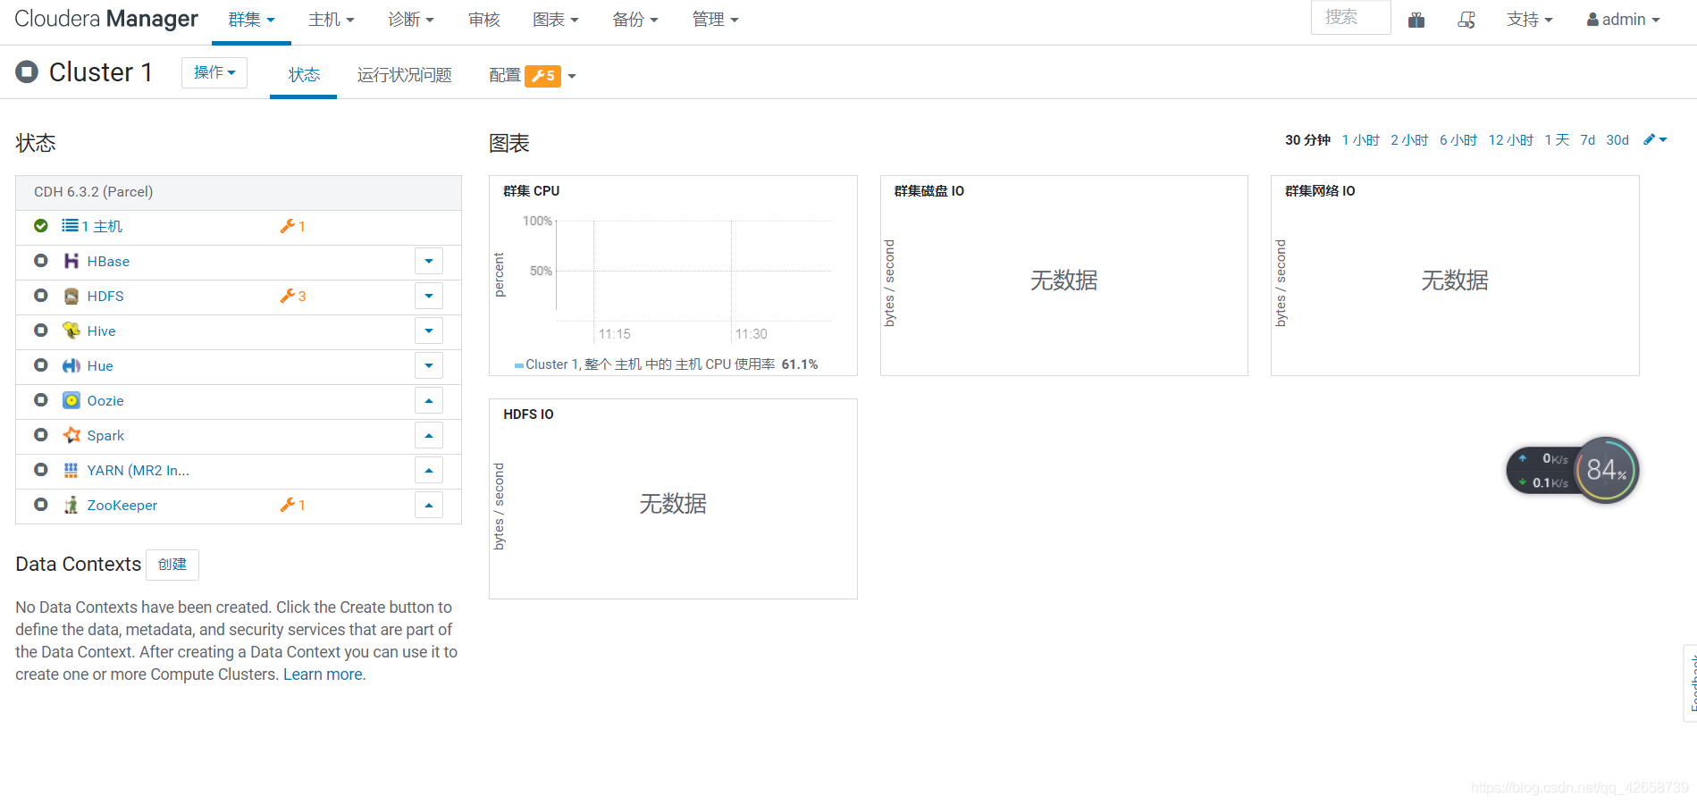1697x804 pixels.
Task: Click the HDFS service icon
Action: tap(71, 296)
